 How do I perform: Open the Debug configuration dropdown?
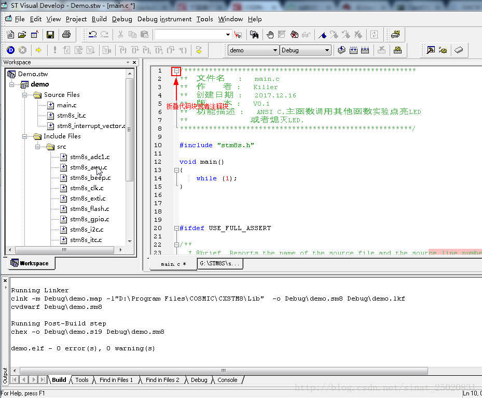point(327,50)
